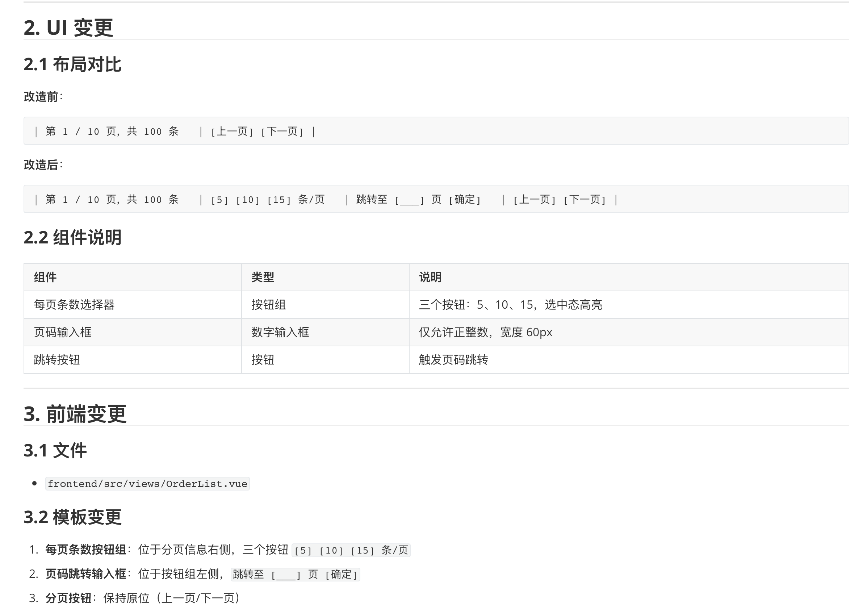Click the '2.1 布局对比' subheading
This screenshot has width=867, height=605.
pyautogui.click(x=72, y=64)
